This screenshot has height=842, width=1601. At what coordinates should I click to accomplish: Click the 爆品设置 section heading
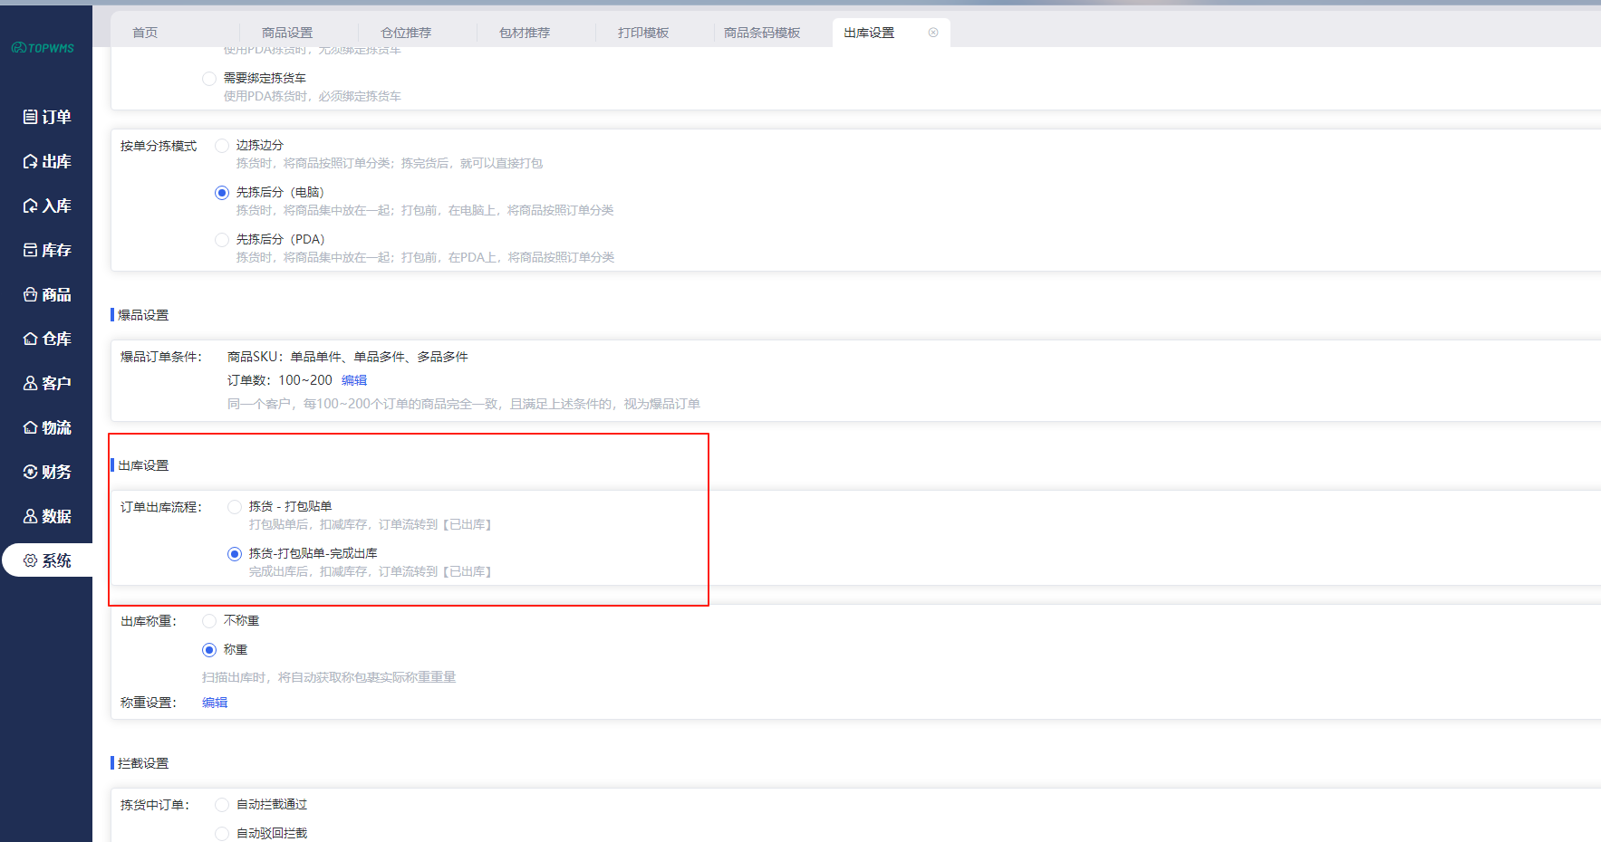[x=143, y=315]
